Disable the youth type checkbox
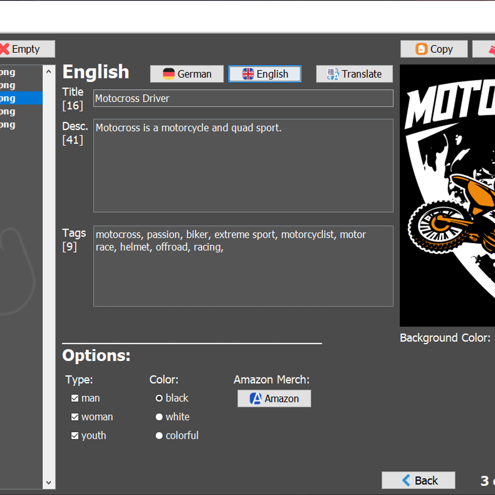Viewport: 495px width, 495px height. [75, 436]
